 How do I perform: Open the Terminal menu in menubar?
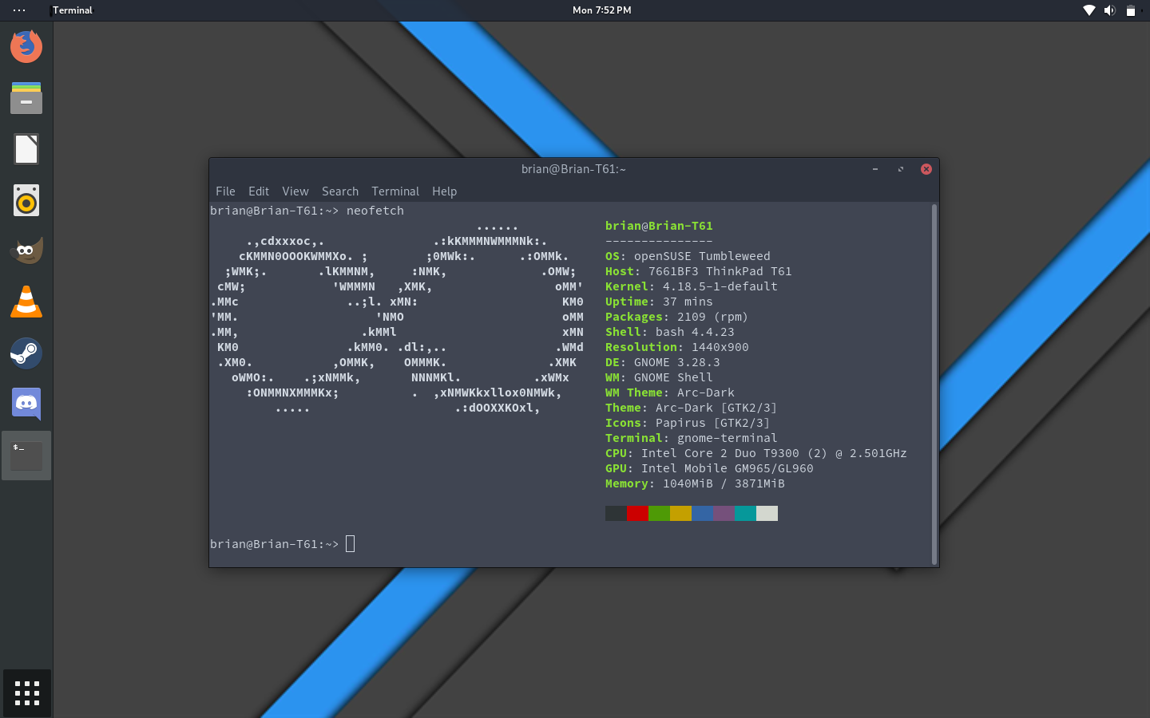pos(395,191)
